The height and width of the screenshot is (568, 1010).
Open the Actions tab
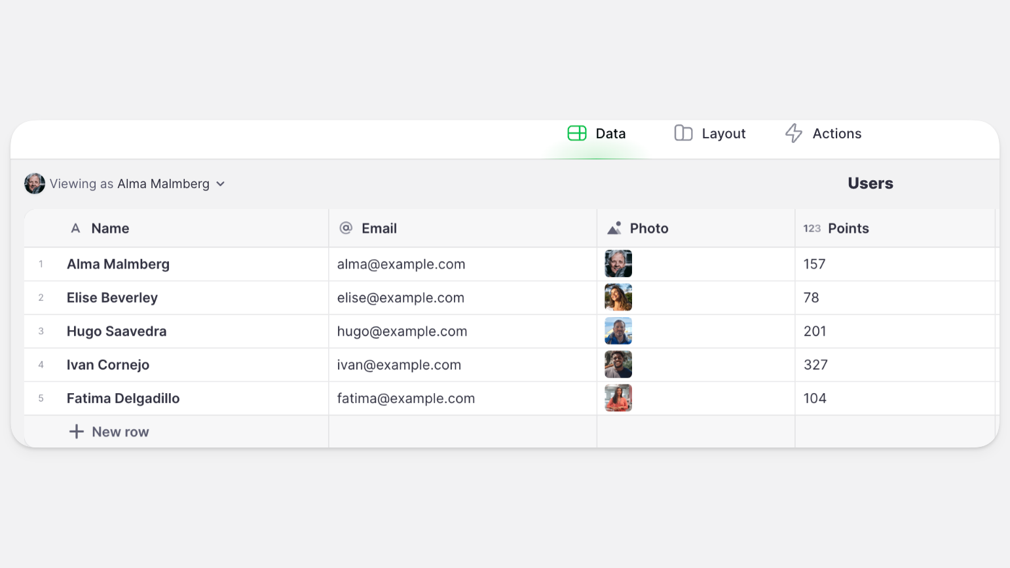[823, 134]
